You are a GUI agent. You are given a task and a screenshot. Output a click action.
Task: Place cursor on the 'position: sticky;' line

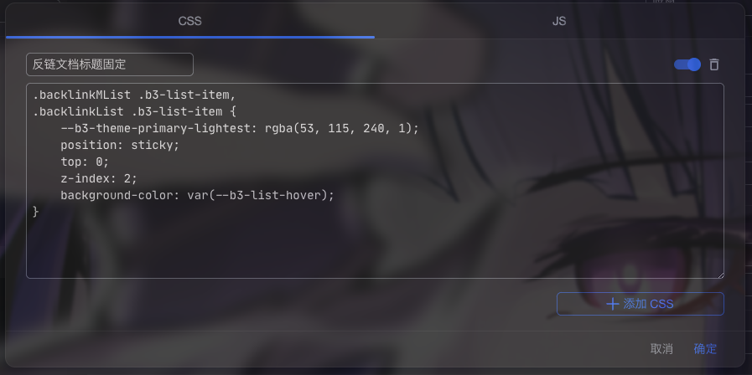(x=120, y=145)
